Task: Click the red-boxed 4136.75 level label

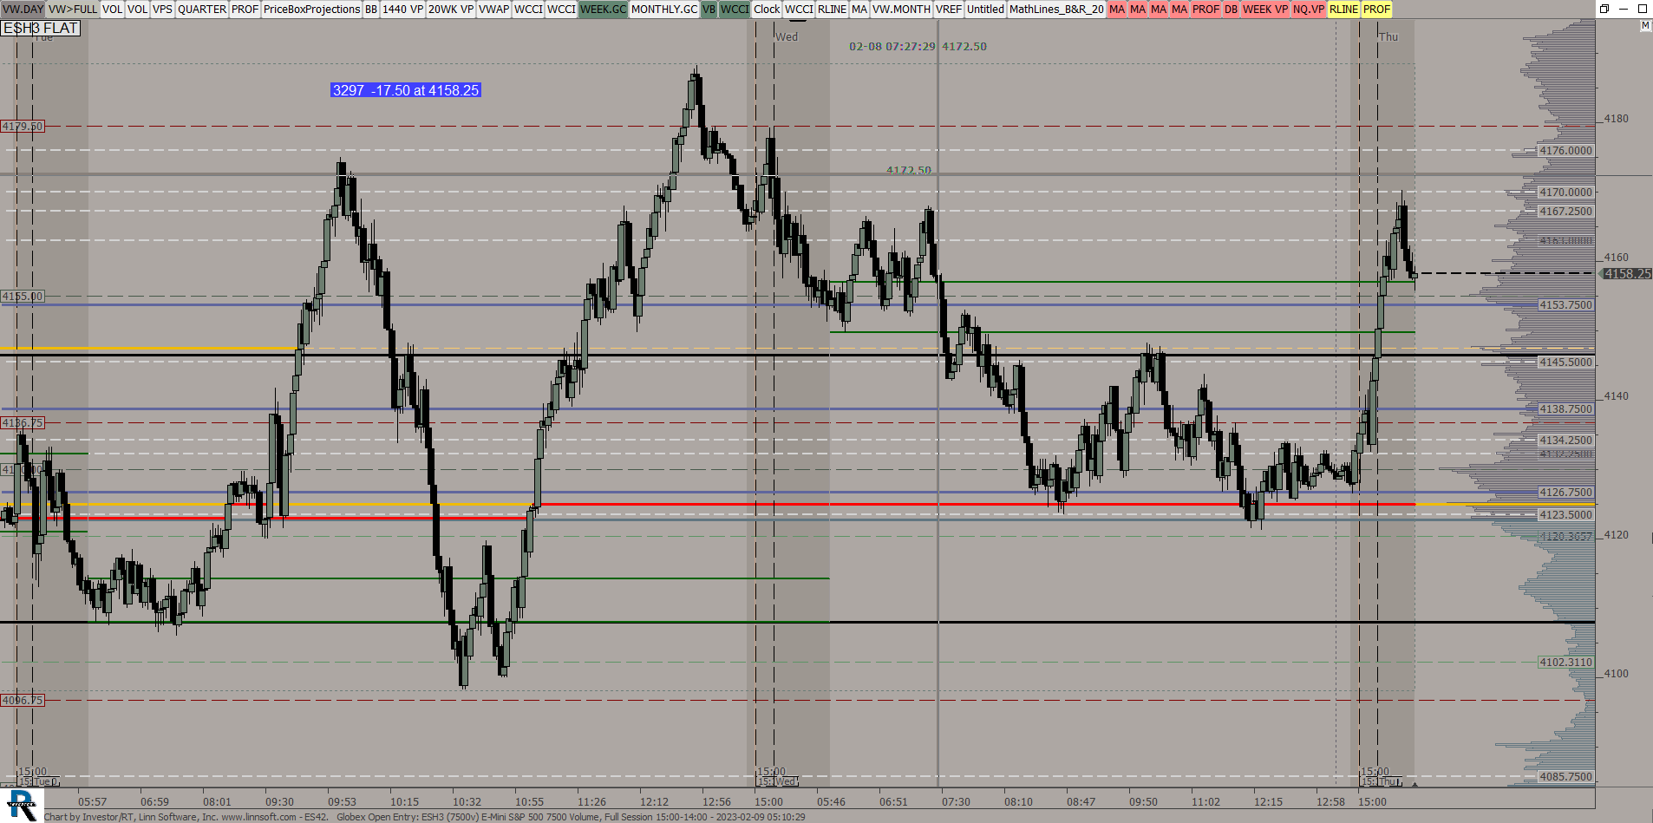Action: (x=23, y=423)
